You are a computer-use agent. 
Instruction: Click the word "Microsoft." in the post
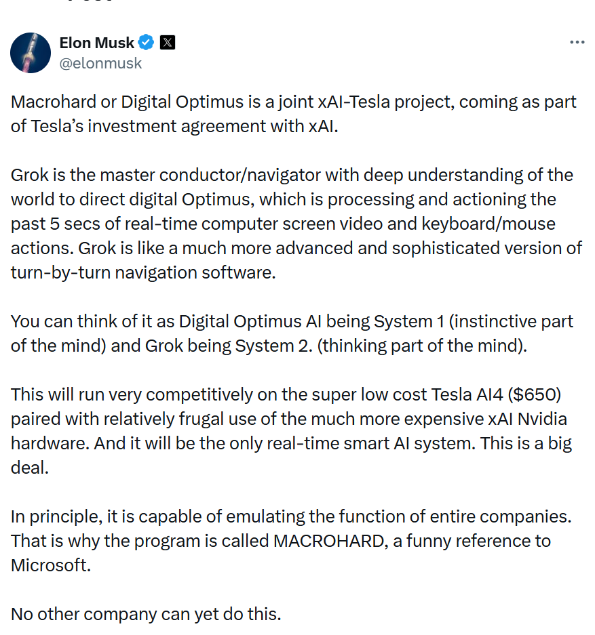51,565
